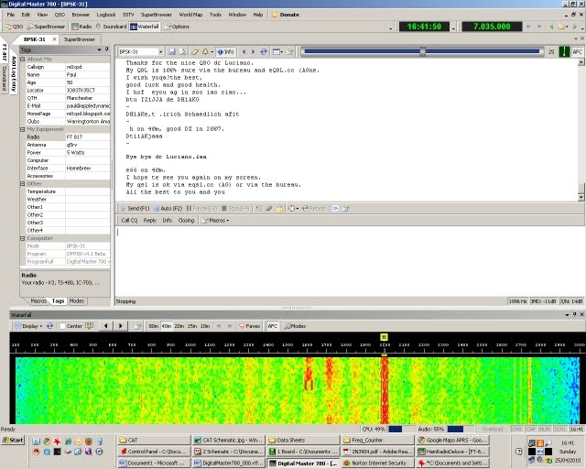Screen dimensions: 586x469
Task: Open the Soundcard toolbar button
Action: [111, 27]
